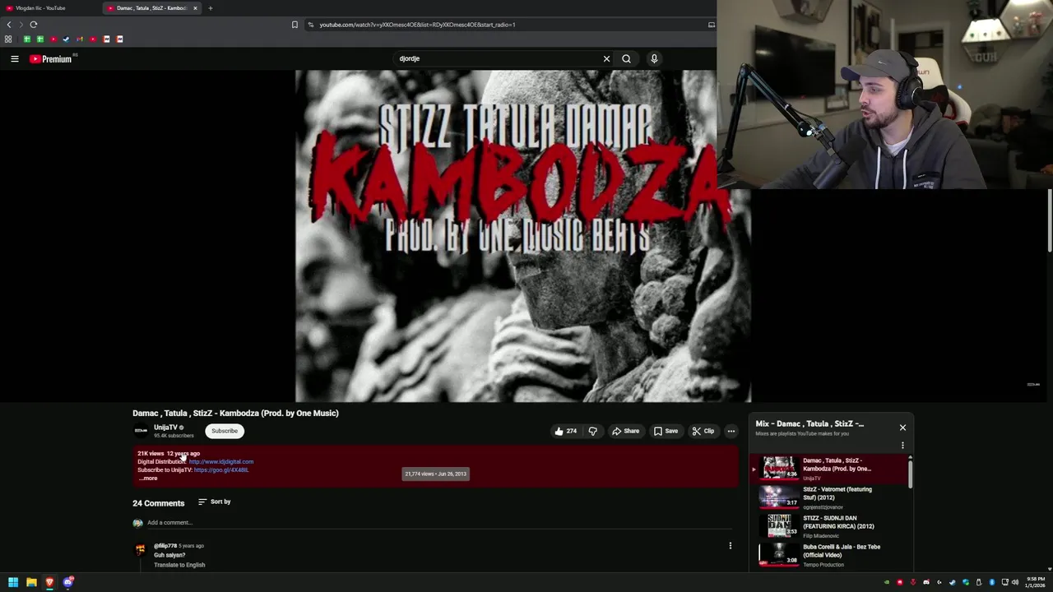Translate the Guh salyan comment to English
Screen dimensions: 1053x592
coord(179,565)
